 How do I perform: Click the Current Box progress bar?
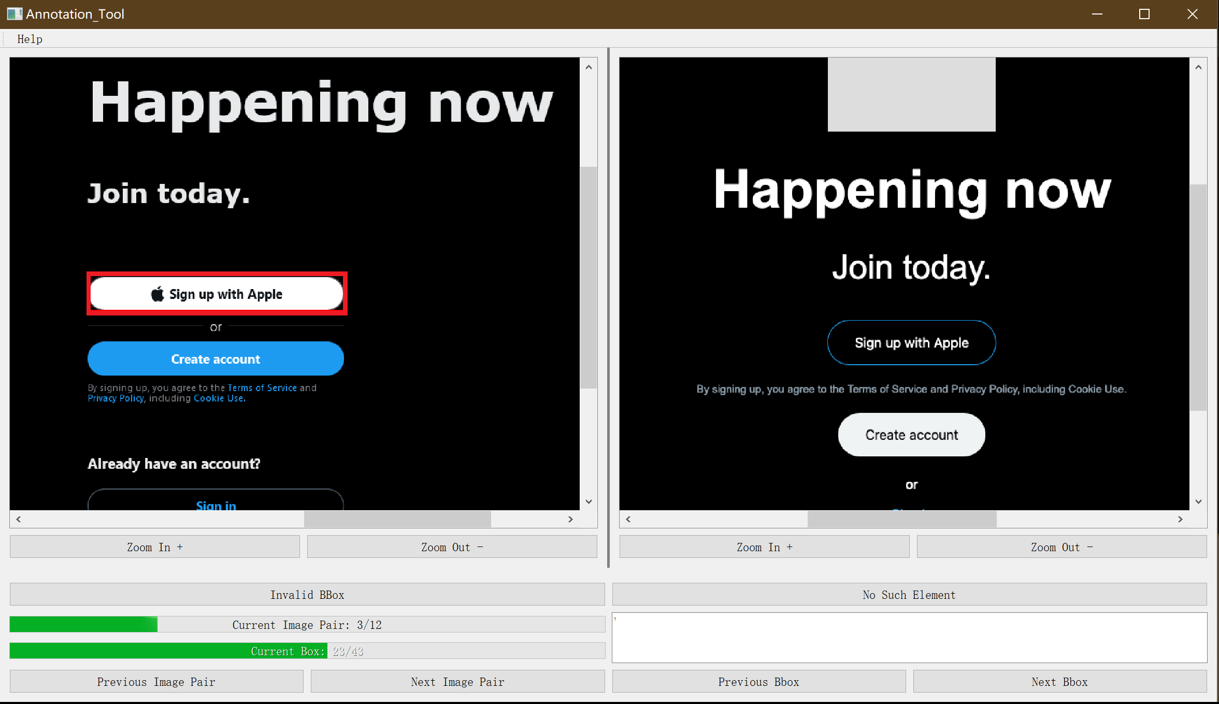click(307, 651)
